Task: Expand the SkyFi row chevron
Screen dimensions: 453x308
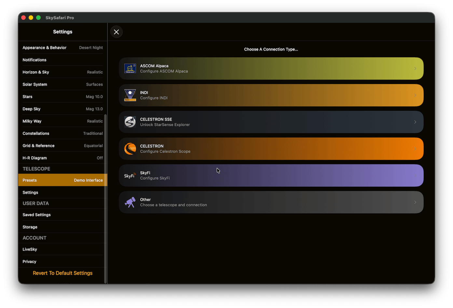Action: pos(415,175)
